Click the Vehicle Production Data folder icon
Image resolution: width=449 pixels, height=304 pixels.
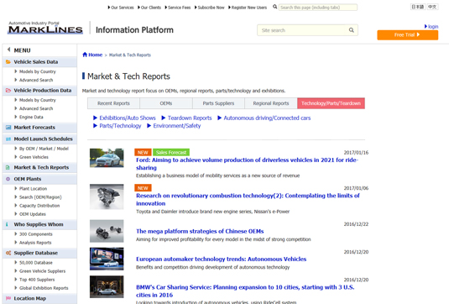[x=8, y=90]
